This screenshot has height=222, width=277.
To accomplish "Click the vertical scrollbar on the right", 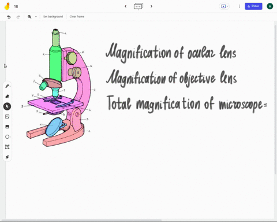I will (x=275, y=99).
